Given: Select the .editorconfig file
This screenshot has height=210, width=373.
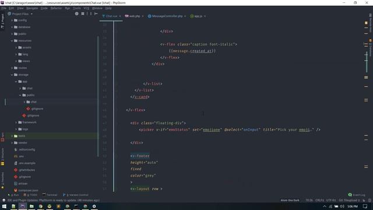Looking at the screenshot, I should click(27, 149).
